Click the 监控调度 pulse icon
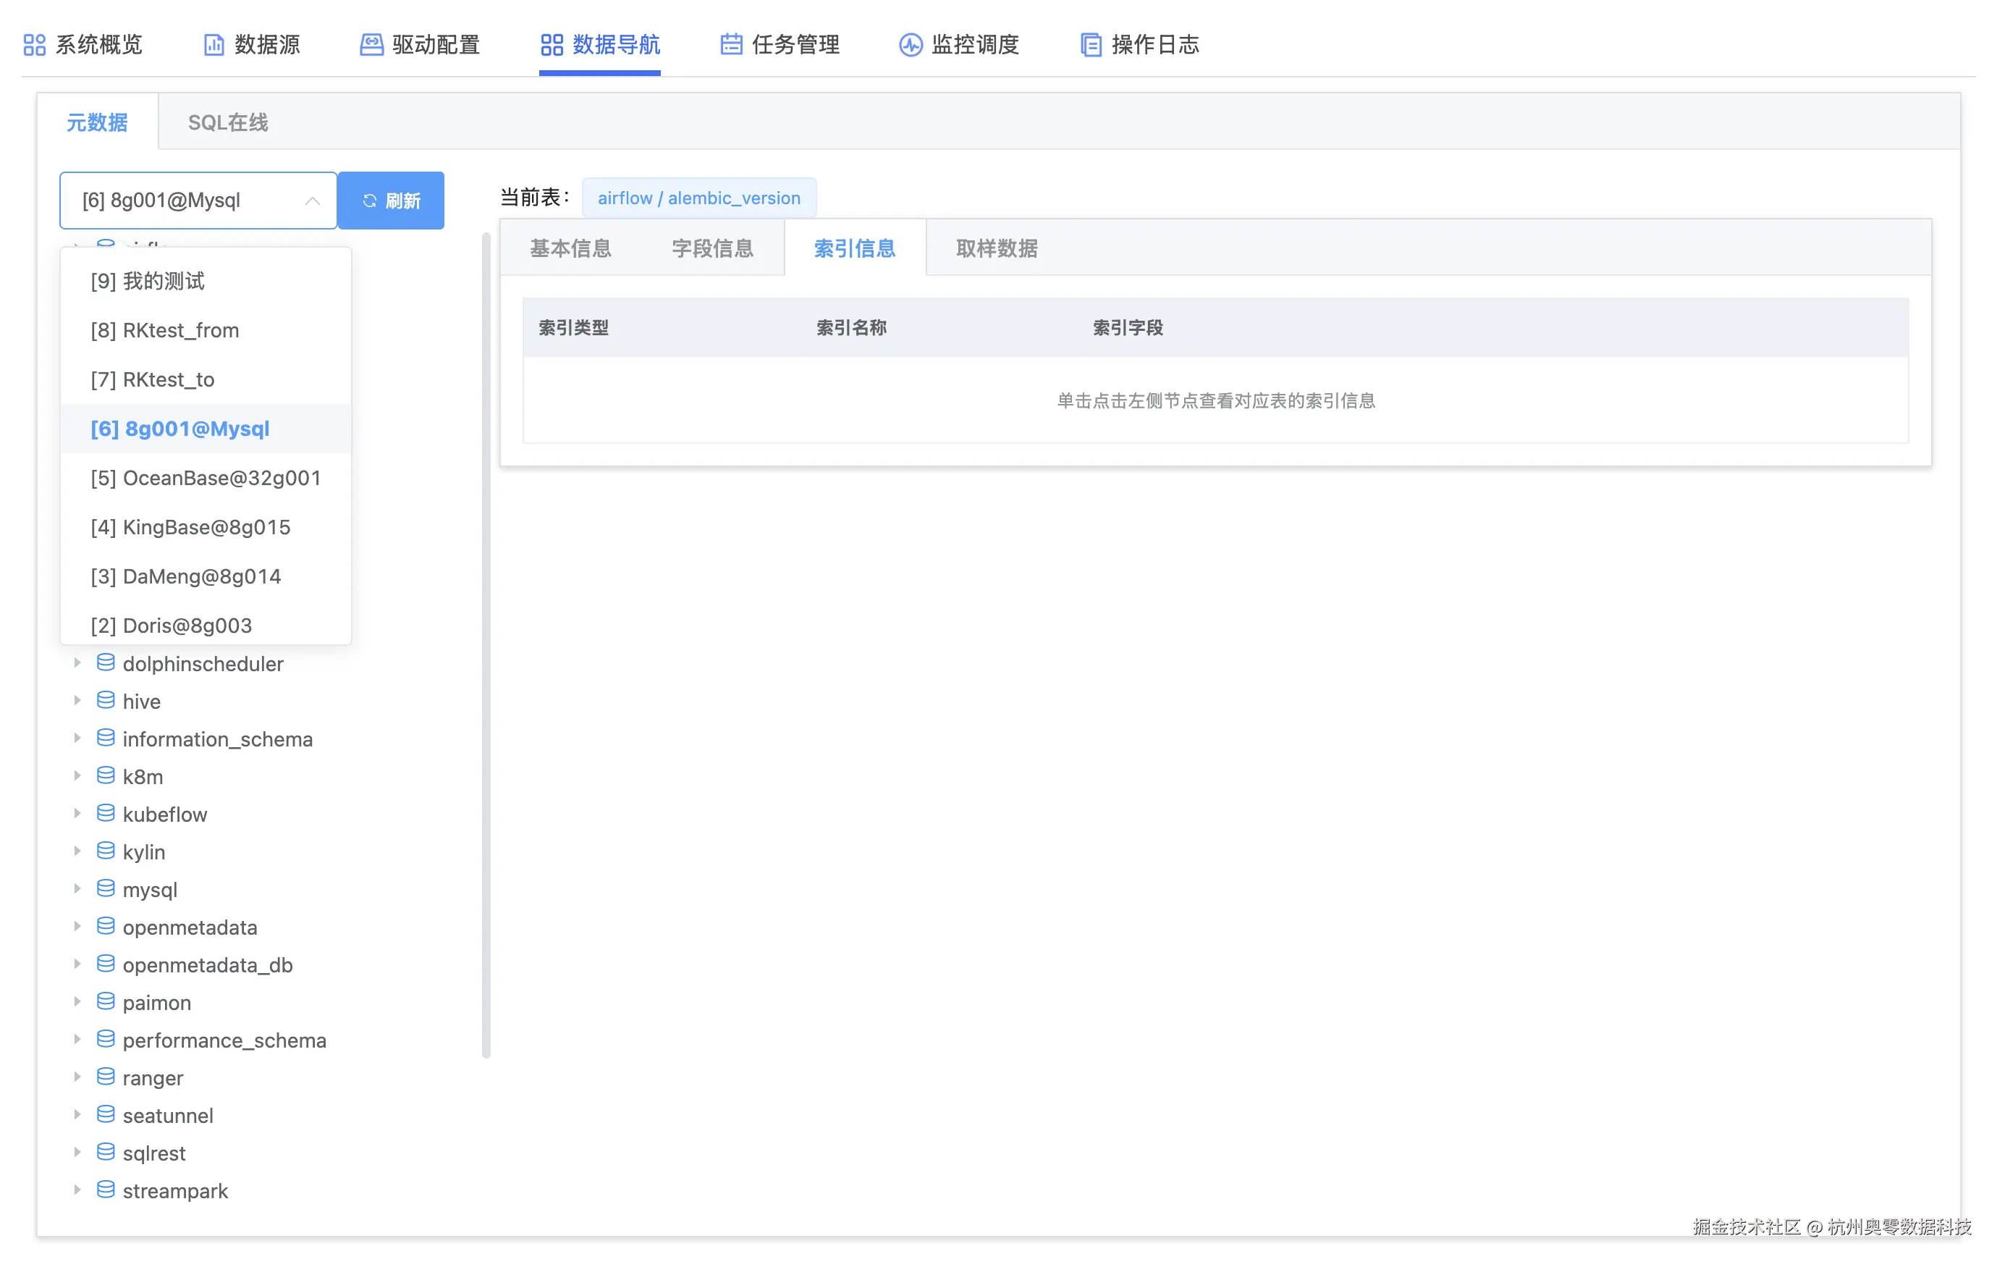 click(911, 45)
